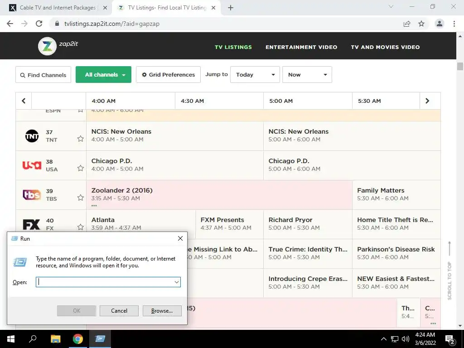The image size is (464, 348).
Task: Open File Explorer from taskbar
Action: tap(55, 339)
